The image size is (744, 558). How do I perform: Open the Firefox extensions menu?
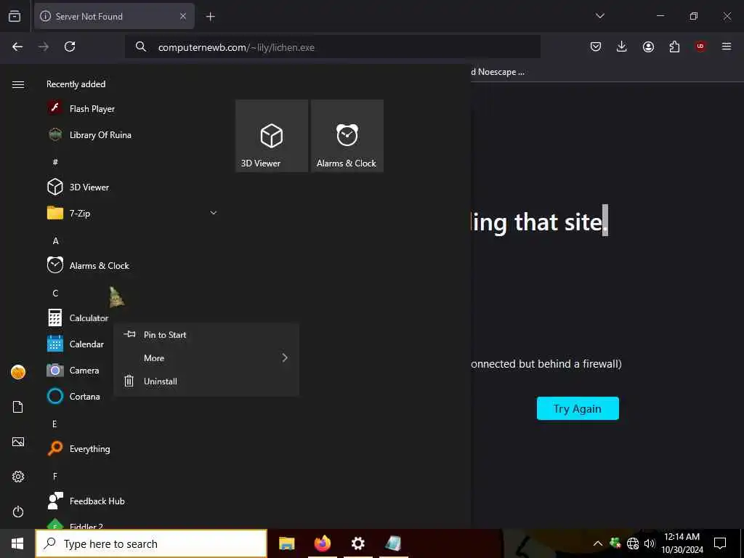(674, 46)
